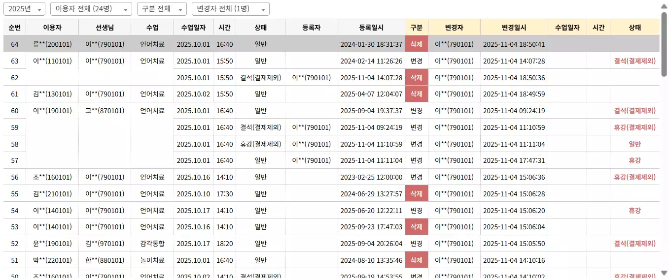Open the 변경자 전체 (1명) dropdown
The width and height of the screenshot is (669, 280).
[231, 9]
